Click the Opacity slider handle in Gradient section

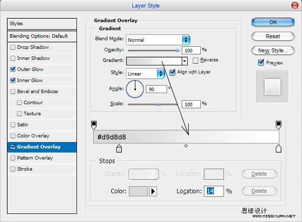click(177, 50)
